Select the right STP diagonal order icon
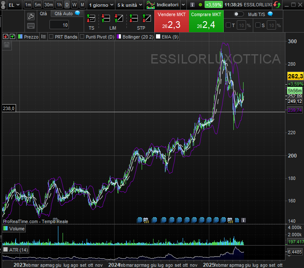 [x=147, y=19]
